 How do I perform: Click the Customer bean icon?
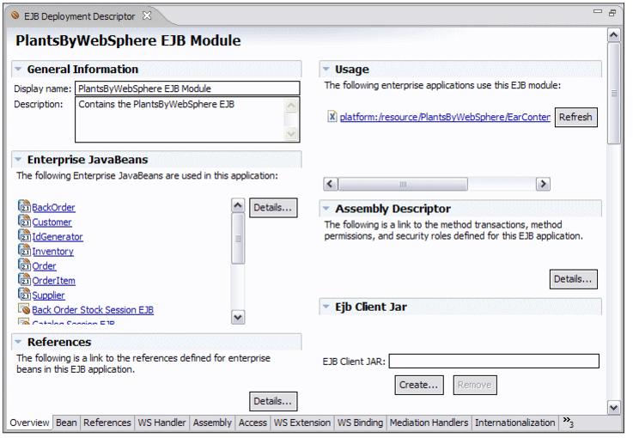(x=24, y=222)
